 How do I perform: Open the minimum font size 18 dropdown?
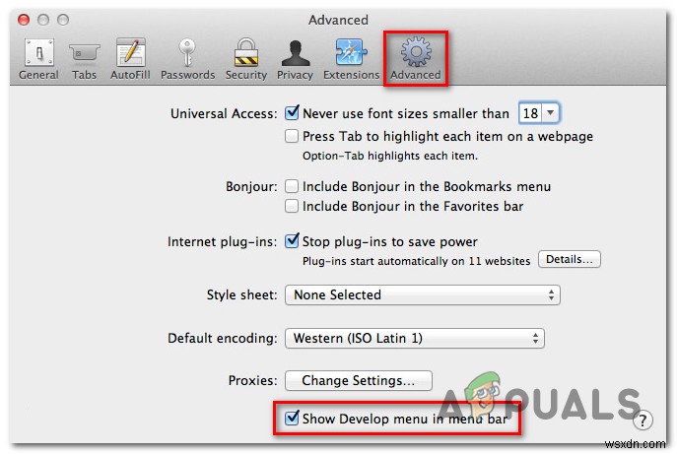[x=538, y=113]
